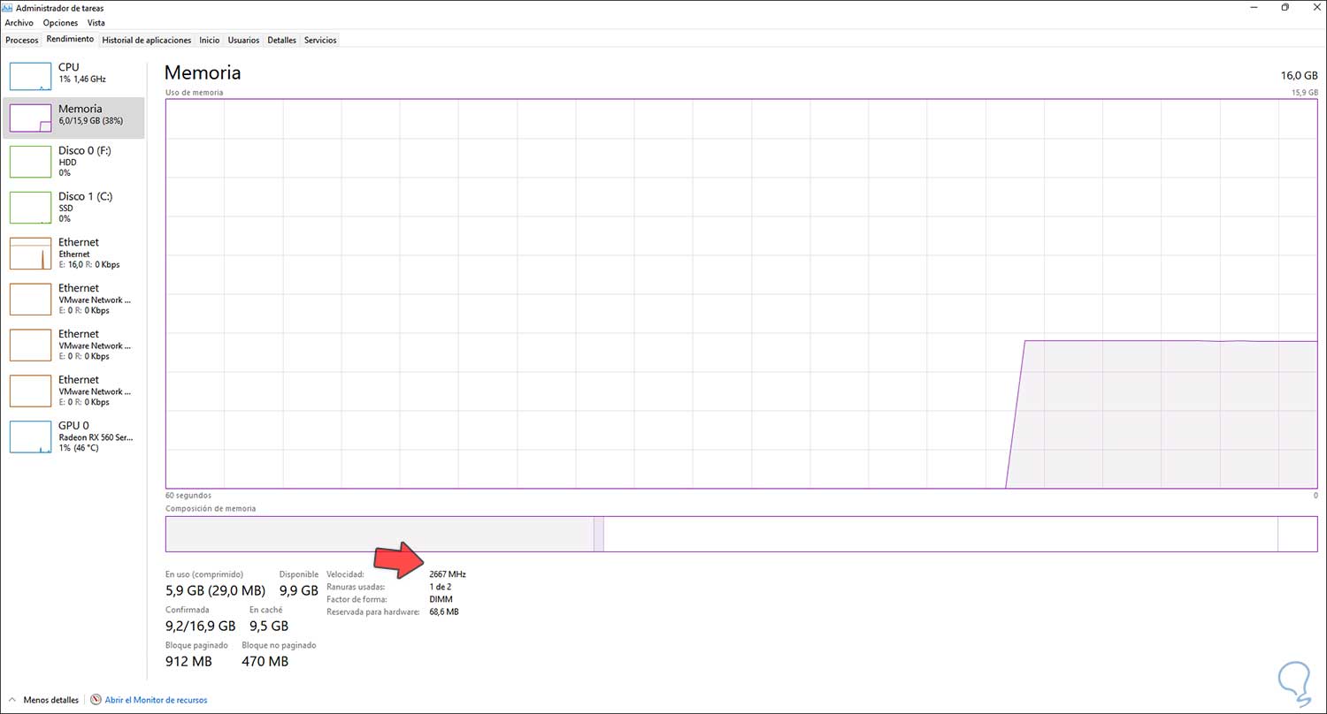Open the Servicios tab
This screenshot has height=714, width=1327.
pyautogui.click(x=320, y=40)
